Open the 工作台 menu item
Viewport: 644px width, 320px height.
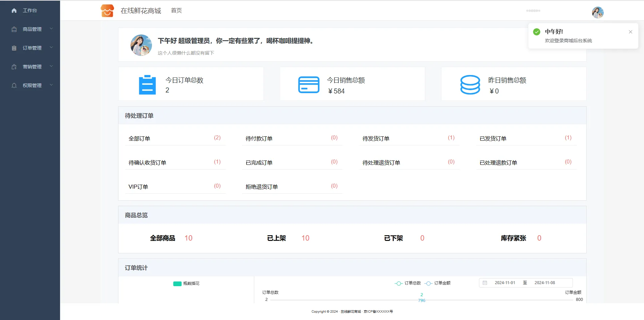[x=30, y=10]
